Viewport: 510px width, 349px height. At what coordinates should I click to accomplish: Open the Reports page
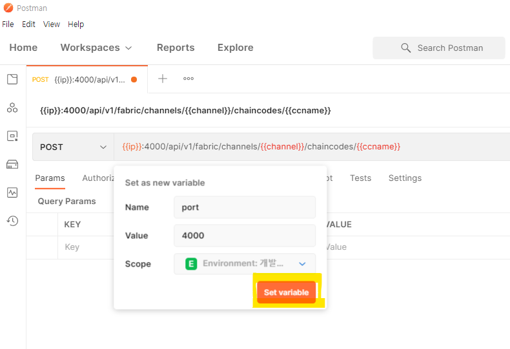(176, 48)
